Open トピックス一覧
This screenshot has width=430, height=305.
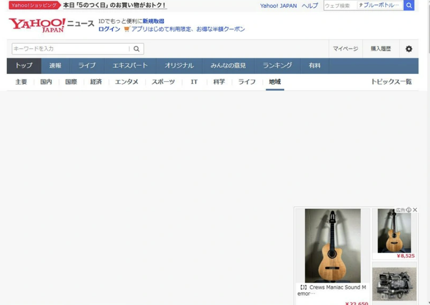391,81
